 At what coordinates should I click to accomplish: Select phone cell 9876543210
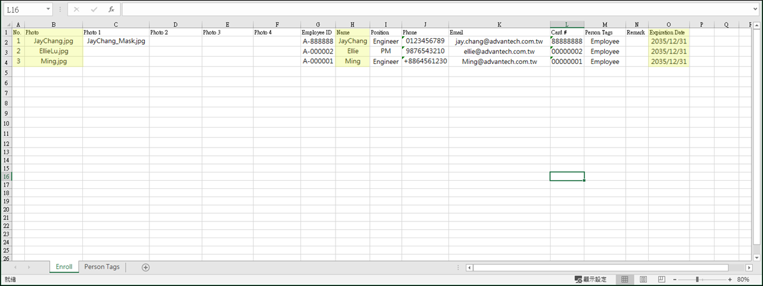426,52
